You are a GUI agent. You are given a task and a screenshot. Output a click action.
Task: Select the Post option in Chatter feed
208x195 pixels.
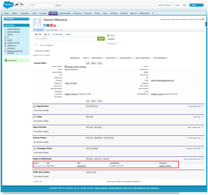pos(38,34)
